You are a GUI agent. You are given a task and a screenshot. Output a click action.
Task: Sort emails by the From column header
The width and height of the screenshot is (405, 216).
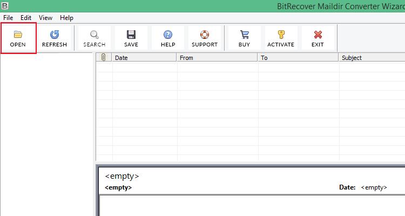point(217,57)
